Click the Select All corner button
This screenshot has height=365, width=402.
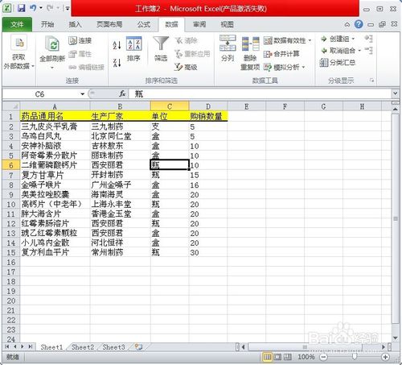[11, 106]
